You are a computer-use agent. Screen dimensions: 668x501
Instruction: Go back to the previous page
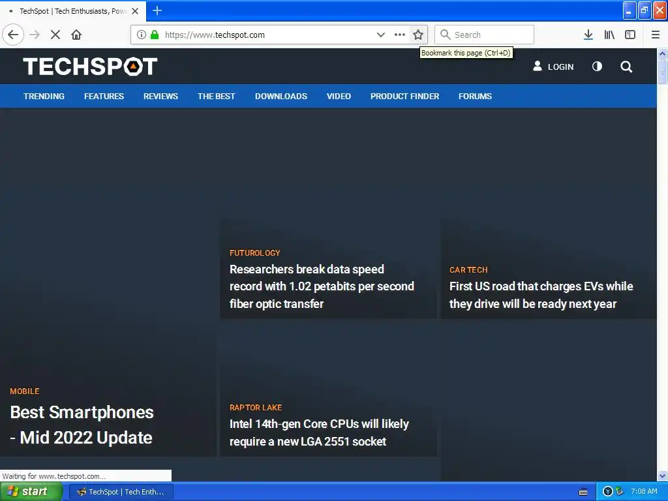pyautogui.click(x=13, y=35)
